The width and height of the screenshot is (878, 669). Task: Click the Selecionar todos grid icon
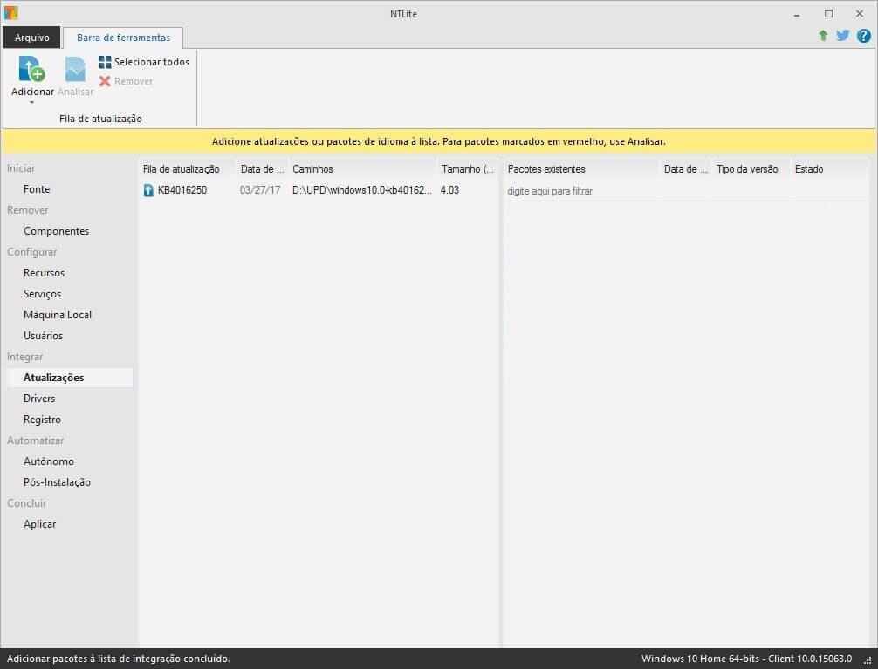click(105, 62)
